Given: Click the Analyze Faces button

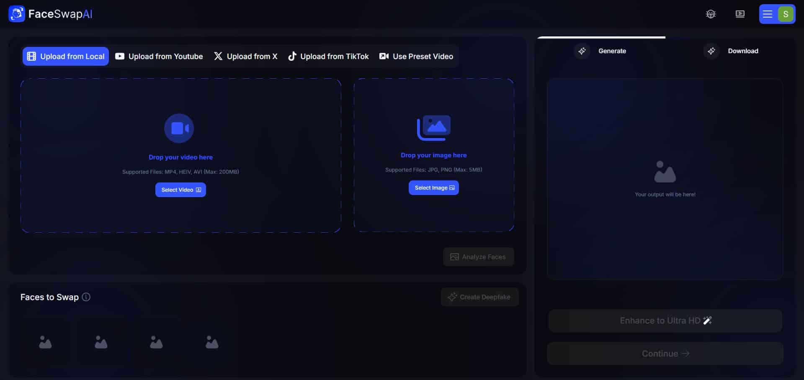Looking at the screenshot, I should 479,257.
